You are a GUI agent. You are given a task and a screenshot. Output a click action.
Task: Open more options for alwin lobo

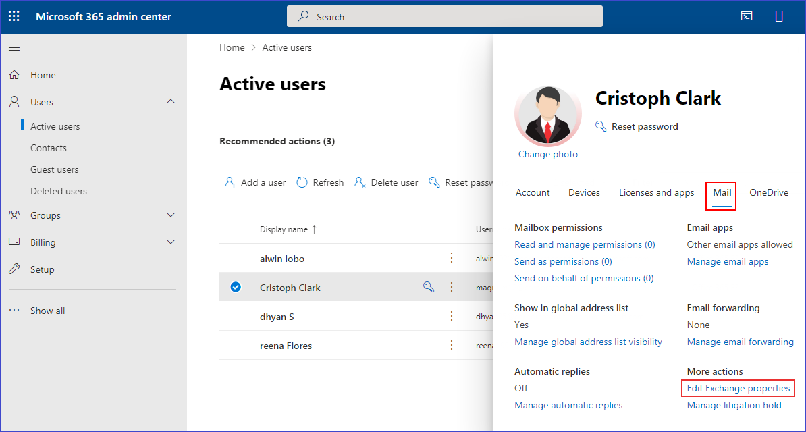[452, 259]
